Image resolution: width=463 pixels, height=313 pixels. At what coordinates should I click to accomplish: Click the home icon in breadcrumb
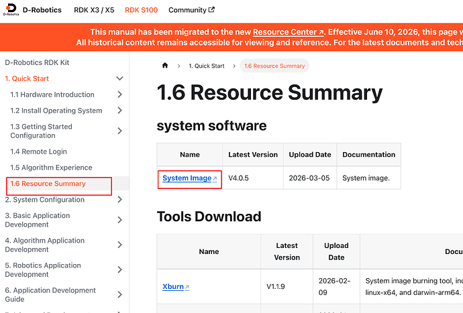(x=165, y=66)
